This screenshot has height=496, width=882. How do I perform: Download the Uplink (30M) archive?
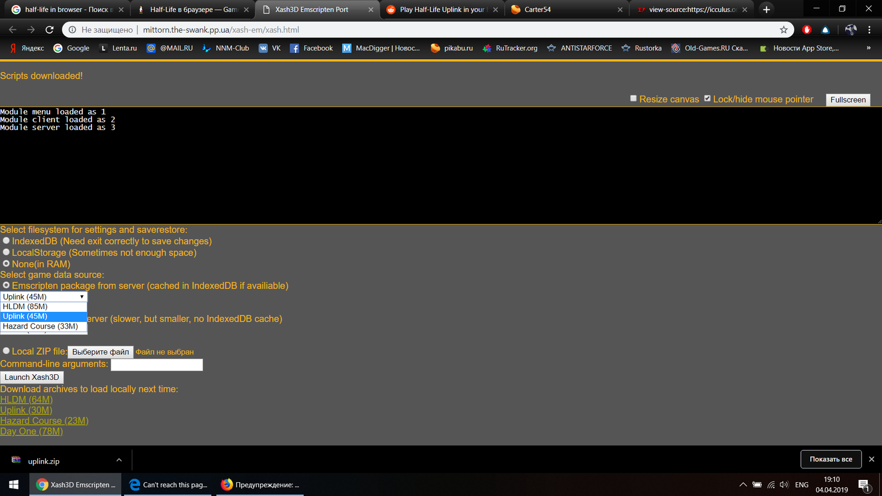[x=26, y=410]
